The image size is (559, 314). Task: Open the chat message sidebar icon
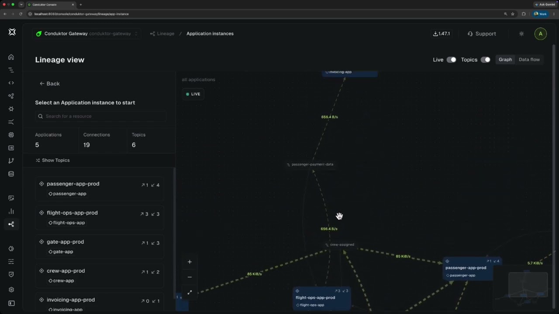click(11, 198)
